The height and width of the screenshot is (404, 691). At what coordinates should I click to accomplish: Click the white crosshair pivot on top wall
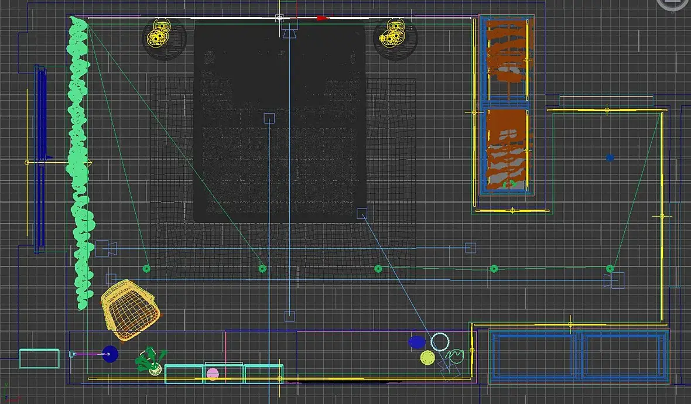[x=279, y=18]
